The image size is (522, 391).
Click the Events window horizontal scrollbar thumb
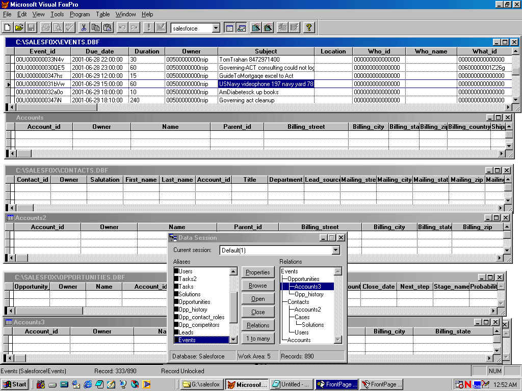click(x=57, y=107)
